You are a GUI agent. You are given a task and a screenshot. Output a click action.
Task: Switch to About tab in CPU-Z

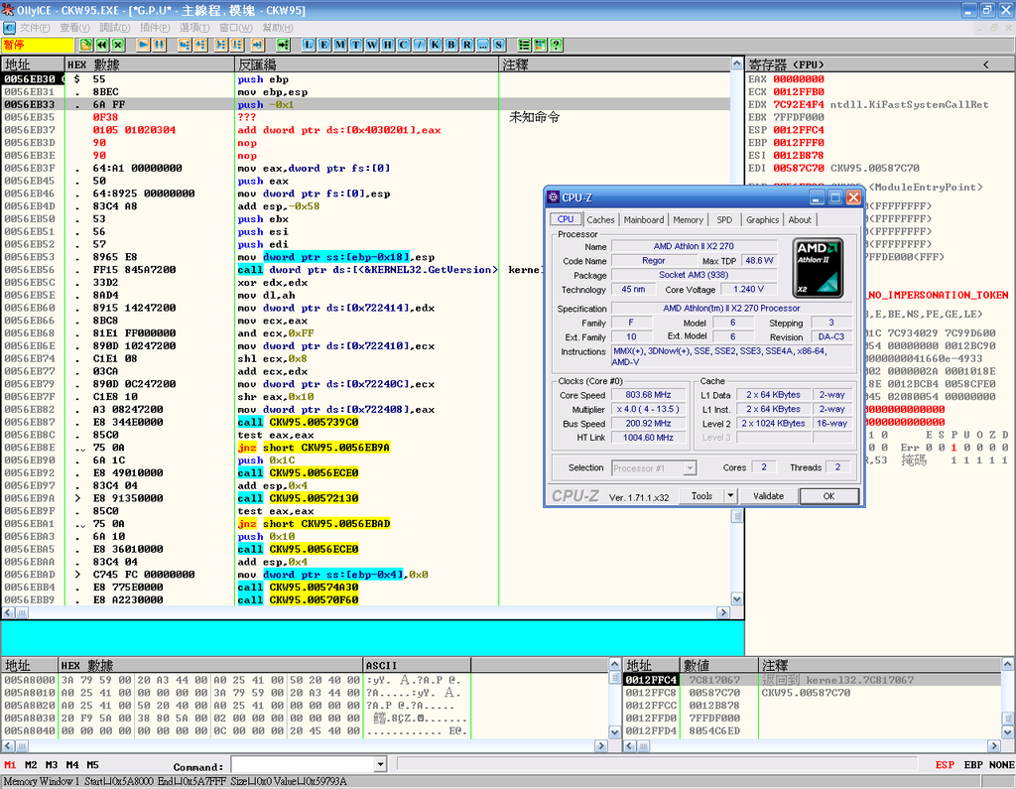pos(800,219)
